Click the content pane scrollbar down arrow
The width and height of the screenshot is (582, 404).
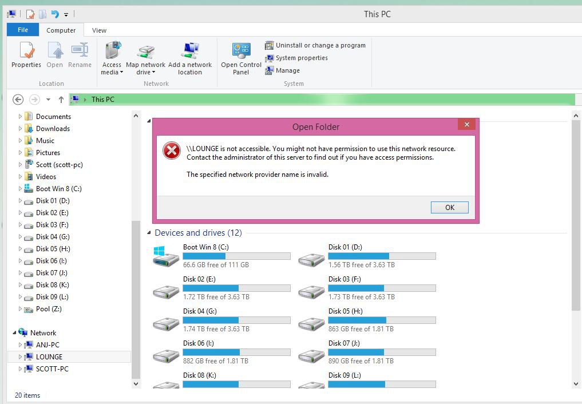tap(576, 384)
